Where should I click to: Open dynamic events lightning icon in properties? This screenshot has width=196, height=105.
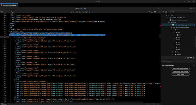pos(194,58)
